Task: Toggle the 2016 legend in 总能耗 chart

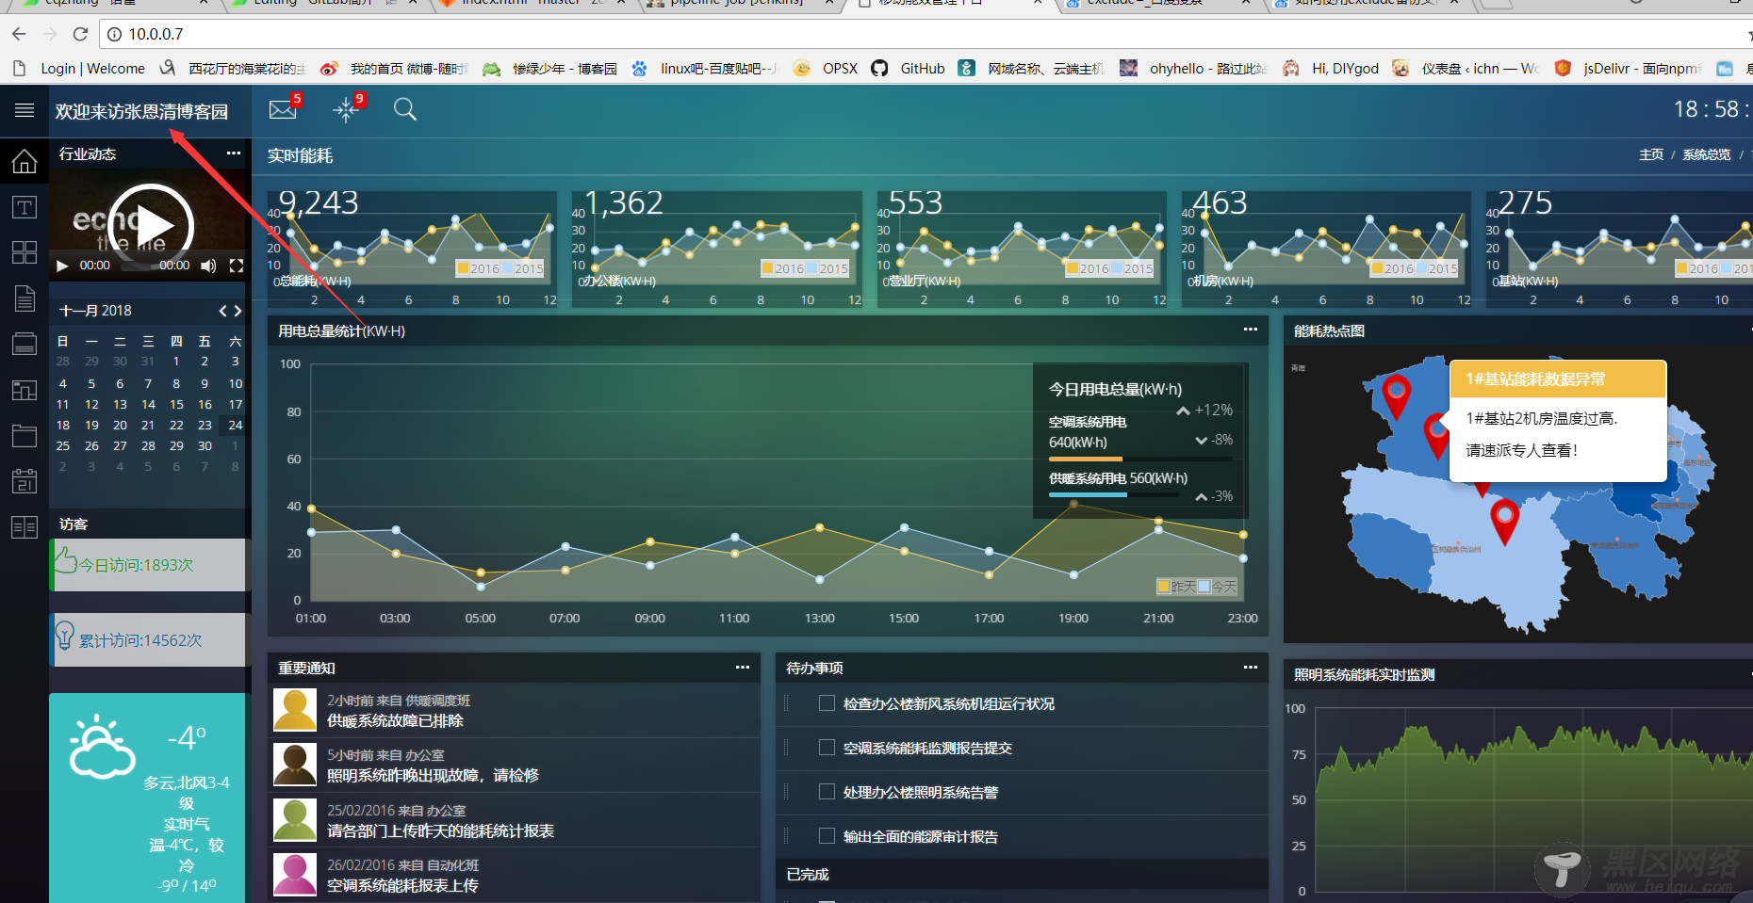Action: click(478, 268)
